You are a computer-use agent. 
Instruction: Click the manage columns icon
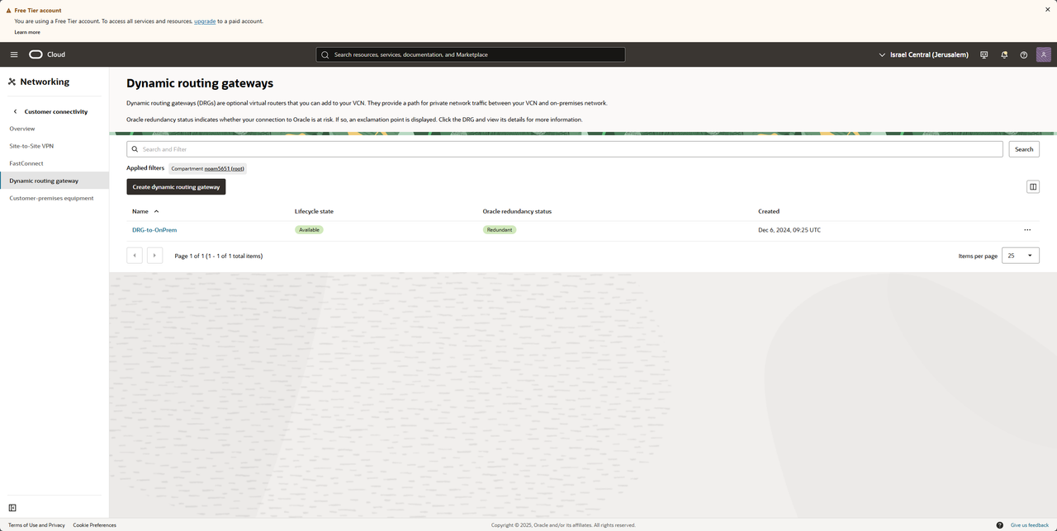coord(1032,187)
